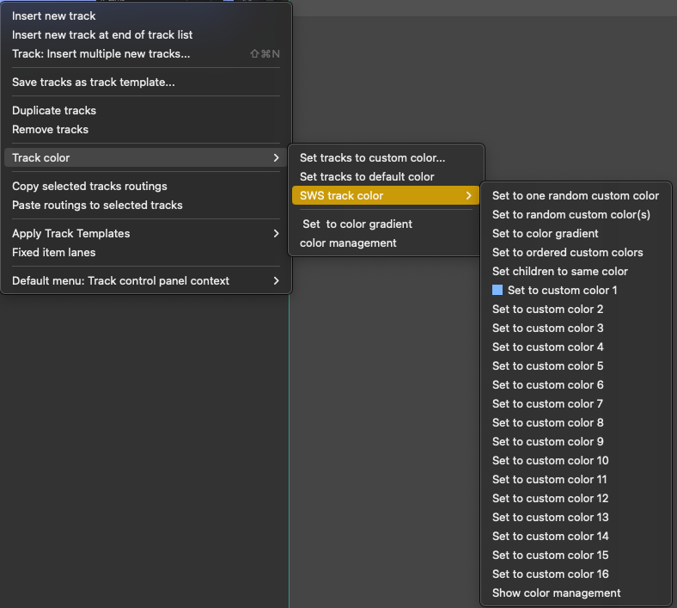This screenshot has width=677, height=608.
Task: Select Insert new track at end of track list
Action: pyautogui.click(x=102, y=35)
